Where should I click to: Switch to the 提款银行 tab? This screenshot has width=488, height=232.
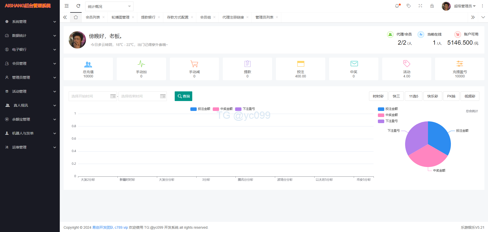148,17
